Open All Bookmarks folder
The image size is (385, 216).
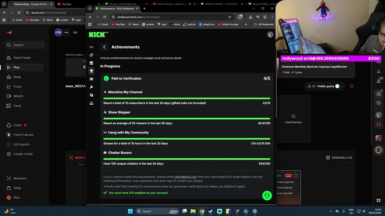tap(264, 24)
